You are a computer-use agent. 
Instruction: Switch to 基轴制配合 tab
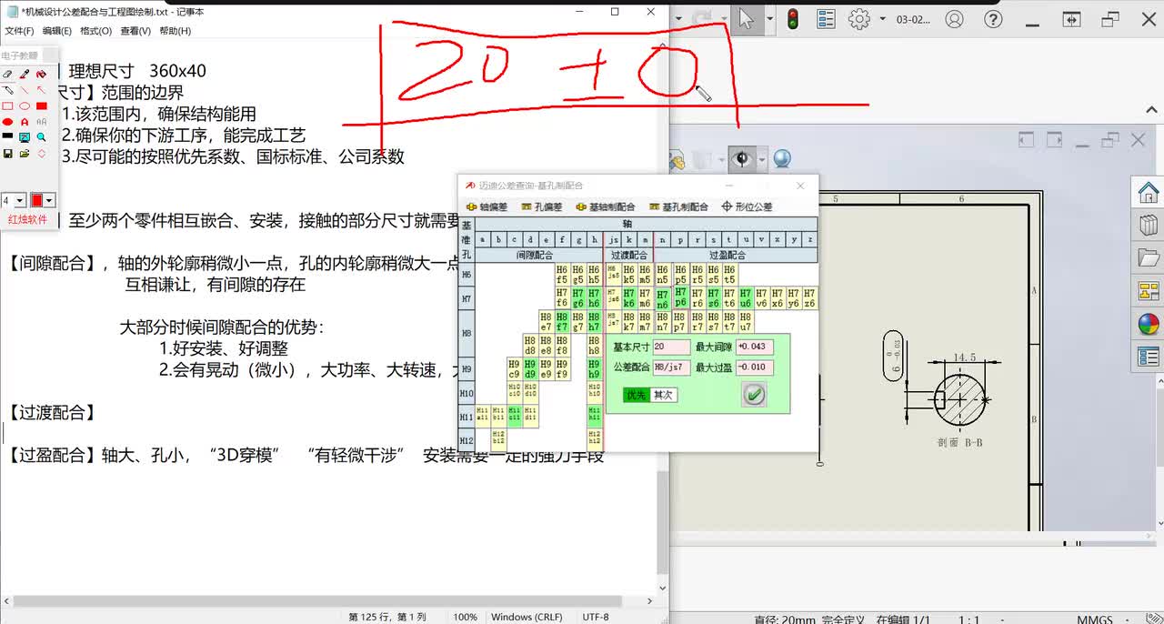606,206
